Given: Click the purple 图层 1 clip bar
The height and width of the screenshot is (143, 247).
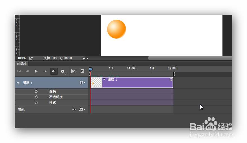Looking at the screenshot, I should (132, 82).
